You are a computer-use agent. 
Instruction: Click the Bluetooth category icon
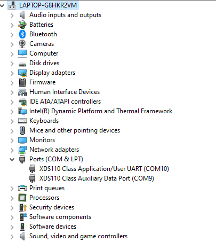point(22,34)
